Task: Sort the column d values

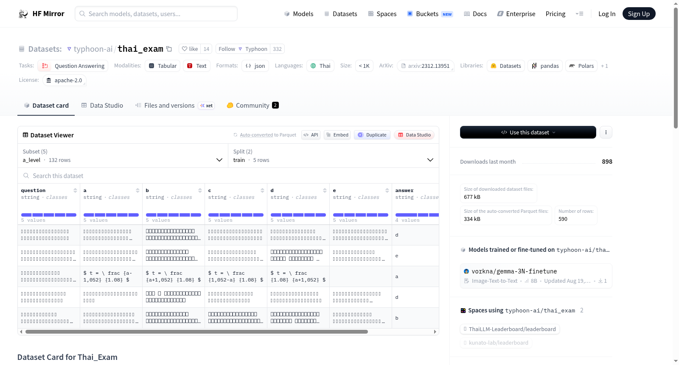Action: [x=325, y=190]
